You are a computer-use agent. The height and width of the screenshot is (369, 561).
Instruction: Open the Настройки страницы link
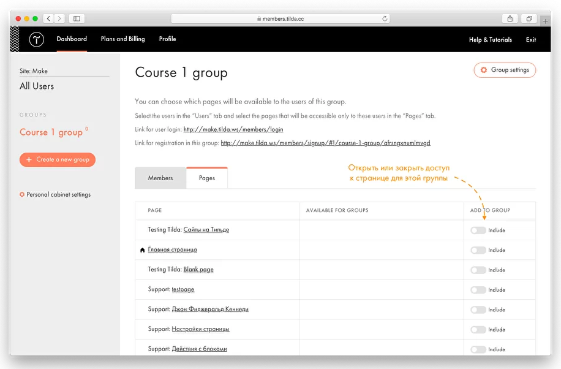coord(200,329)
